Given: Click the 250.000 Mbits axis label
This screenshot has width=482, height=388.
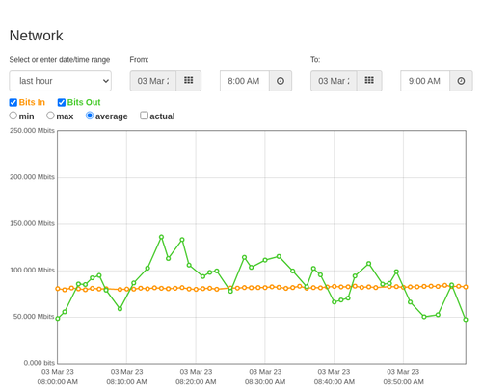Looking at the screenshot, I should [32, 130].
